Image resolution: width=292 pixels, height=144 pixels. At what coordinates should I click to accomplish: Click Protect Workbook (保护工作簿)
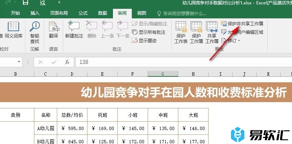coord(196,32)
